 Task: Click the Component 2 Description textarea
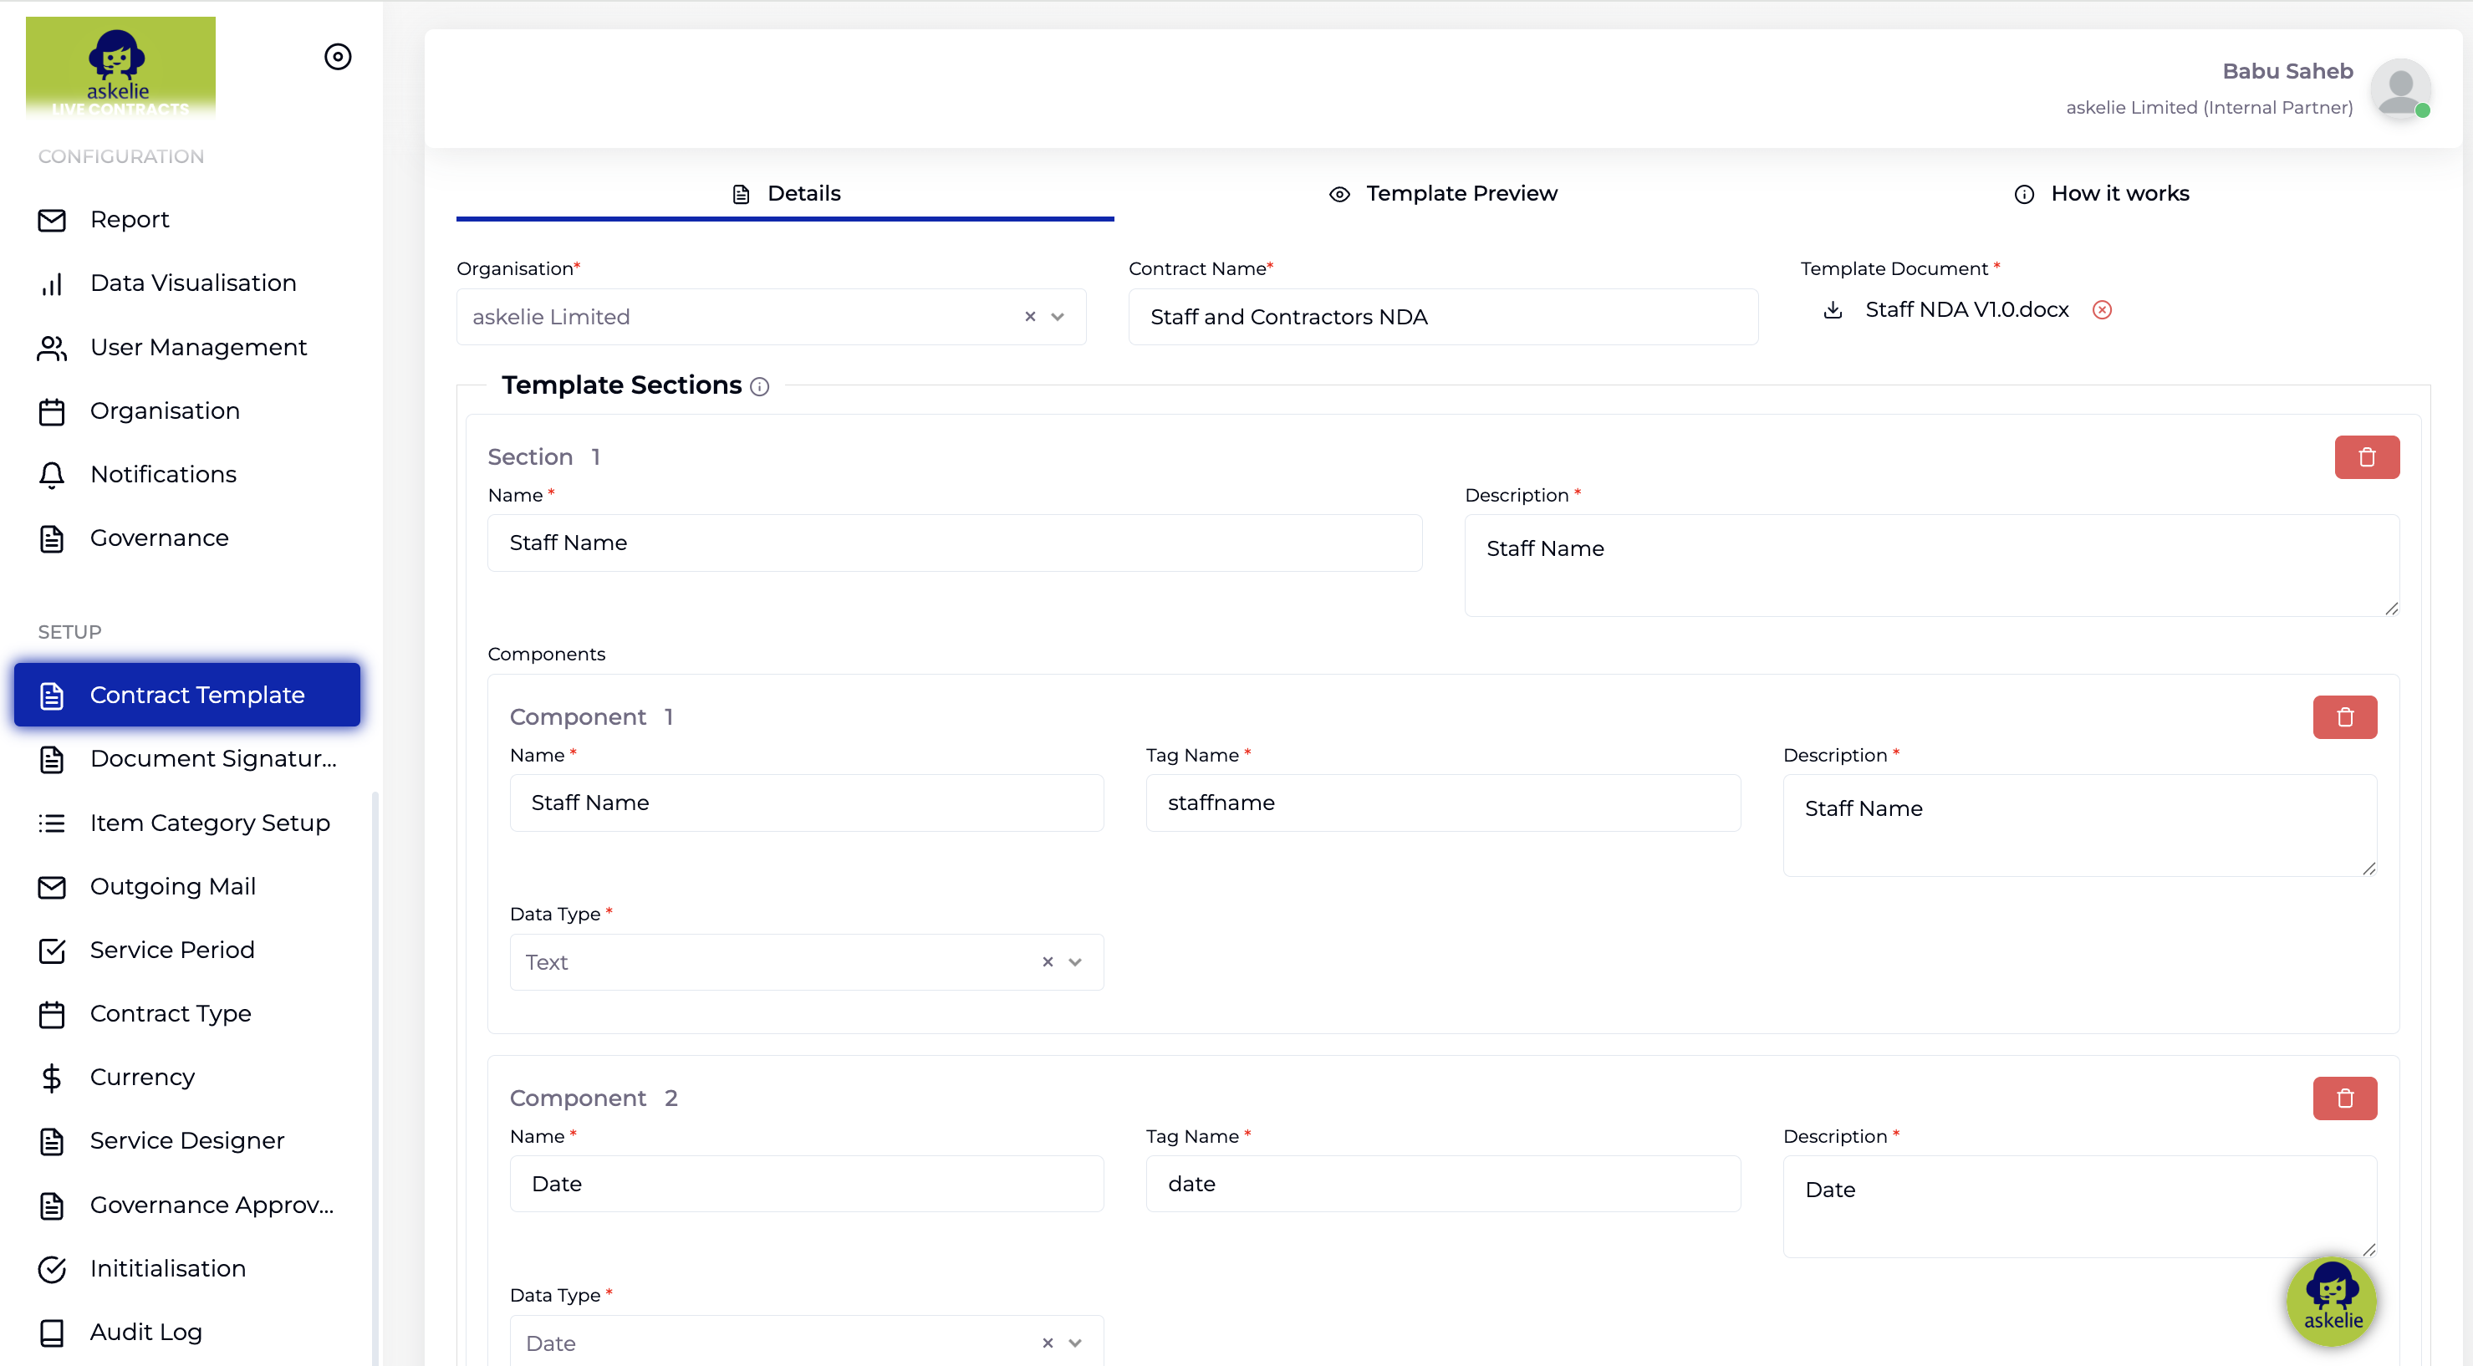(x=2080, y=1206)
